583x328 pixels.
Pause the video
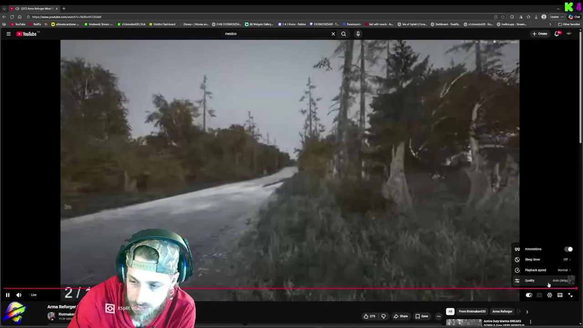pos(7,295)
